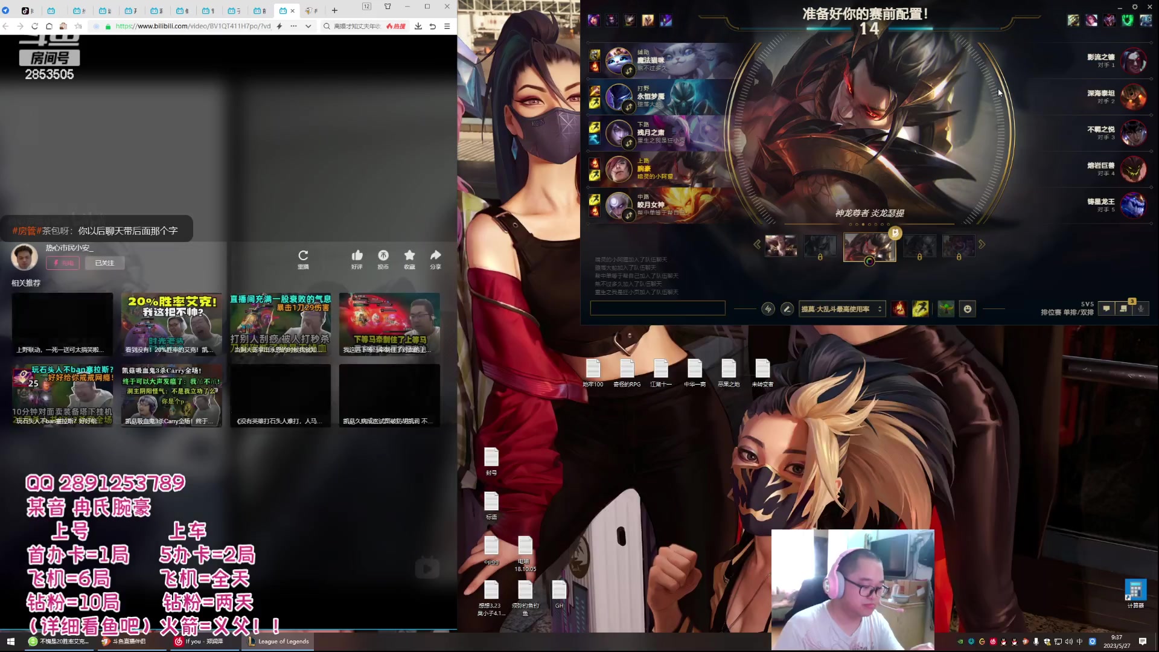Close the active bilibili tab

[x=293, y=10]
